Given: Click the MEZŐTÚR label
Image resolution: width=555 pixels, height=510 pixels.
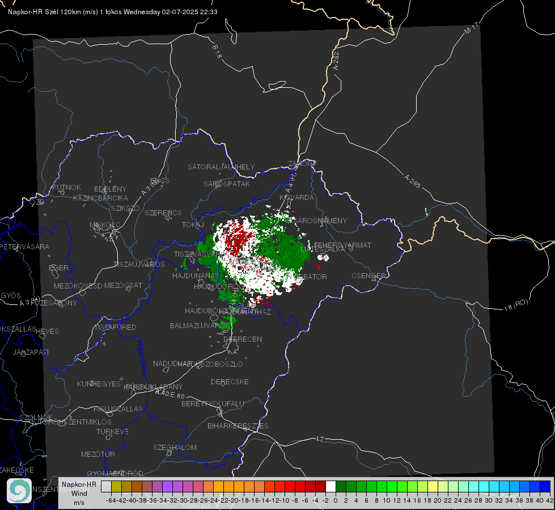Looking at the screenshot, I should click(x=98, y=454).
